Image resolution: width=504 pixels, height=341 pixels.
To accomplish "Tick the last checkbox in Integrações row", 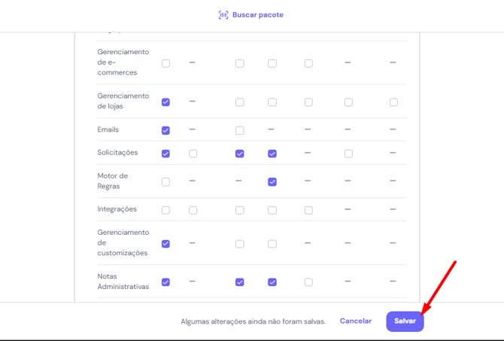I will point(308,210).
